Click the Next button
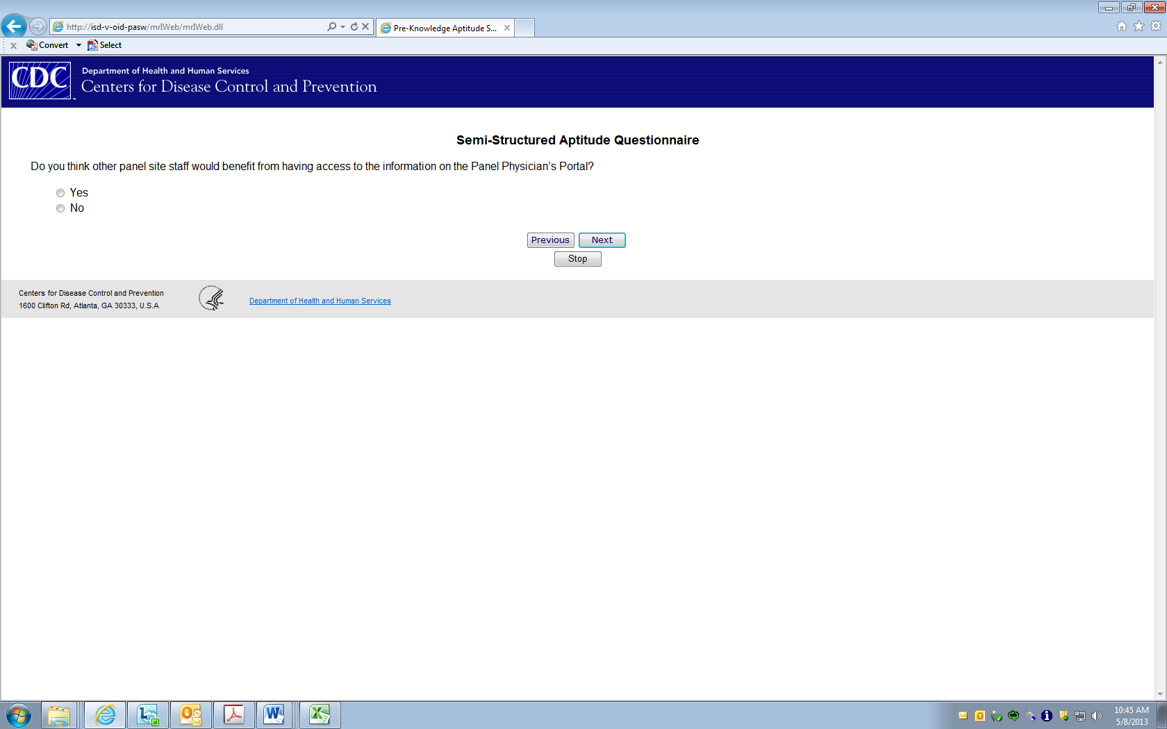This screenshot has width=1167, height=729. 602,240
